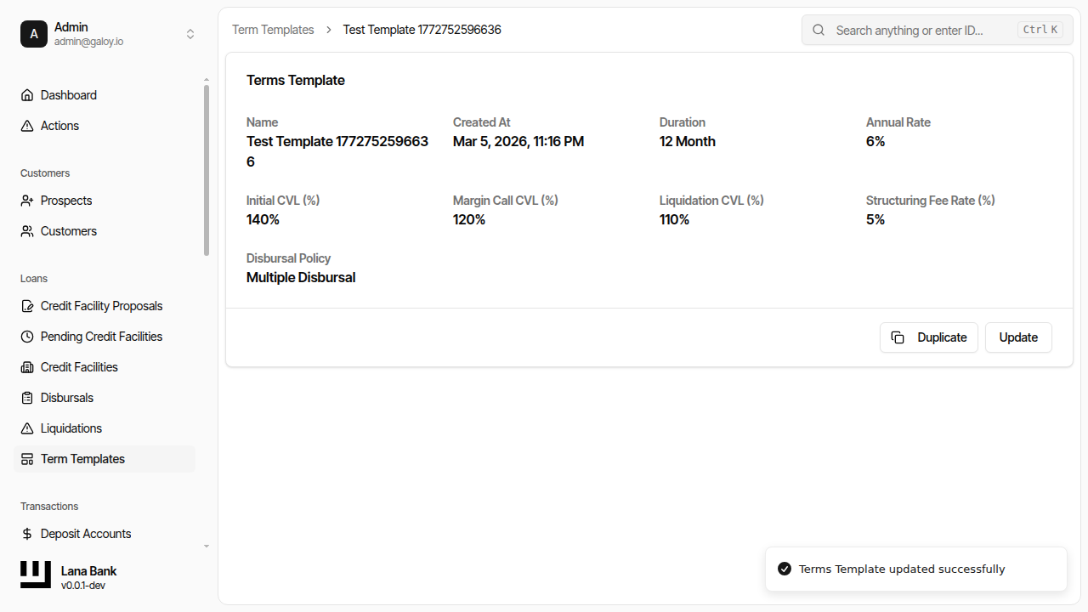1088x612 pixels.
Task: Click the Customers people icon
Action: pyautogui.click(x=27, y=231)
